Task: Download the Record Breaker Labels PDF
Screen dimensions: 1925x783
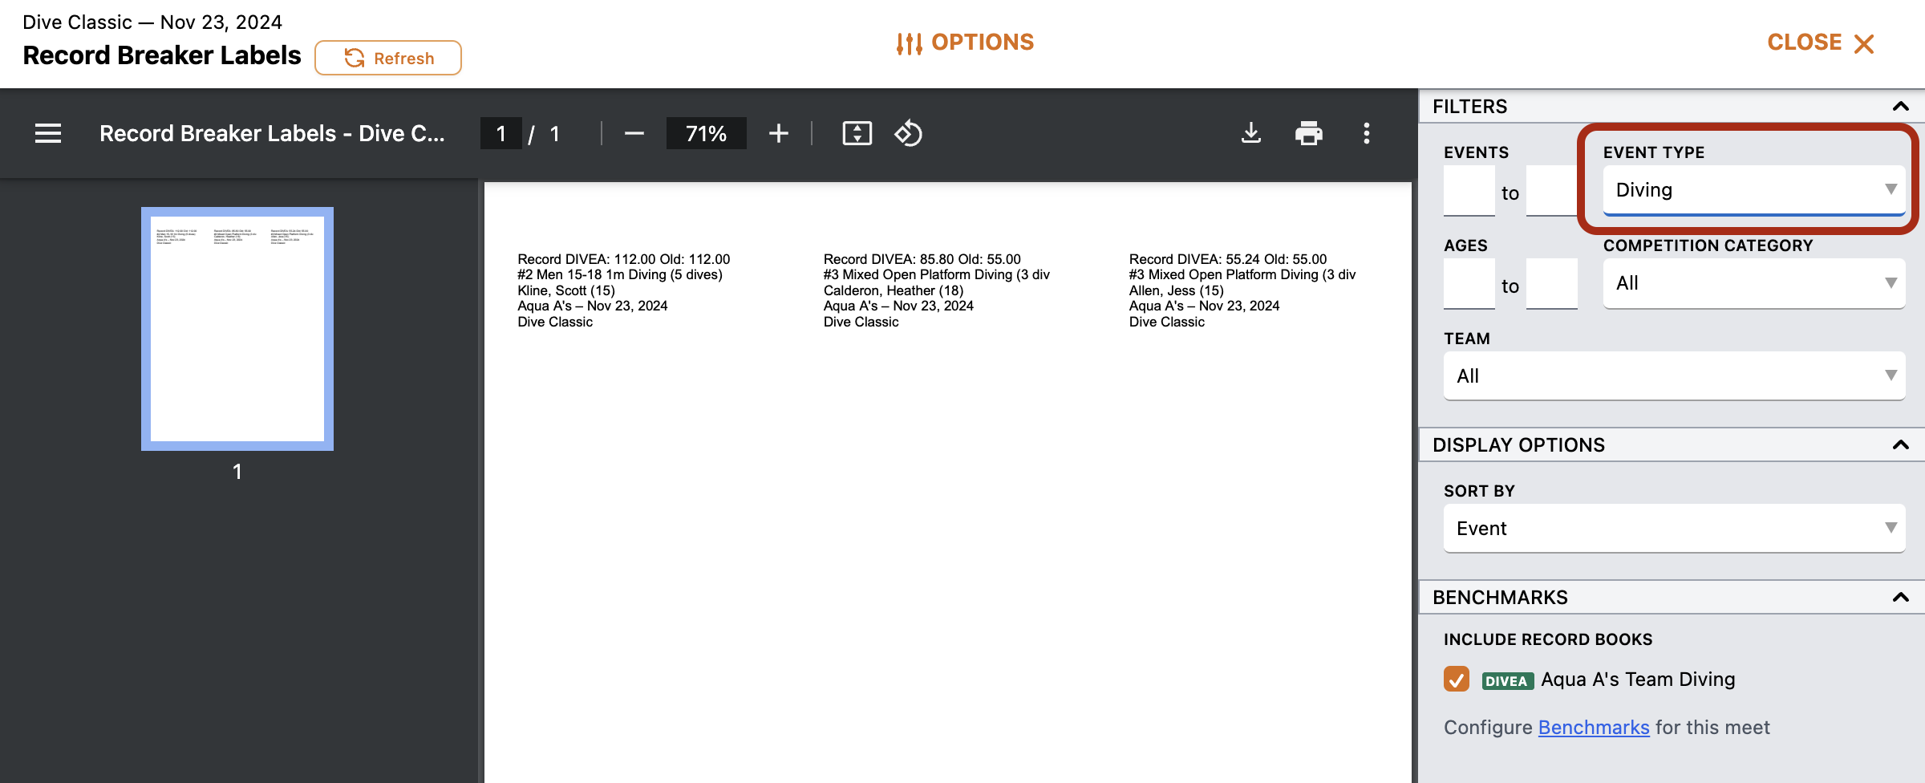Action: point(1250,133)
